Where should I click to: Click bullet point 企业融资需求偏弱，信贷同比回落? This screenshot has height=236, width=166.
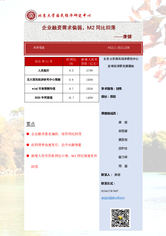coord(56,134)
